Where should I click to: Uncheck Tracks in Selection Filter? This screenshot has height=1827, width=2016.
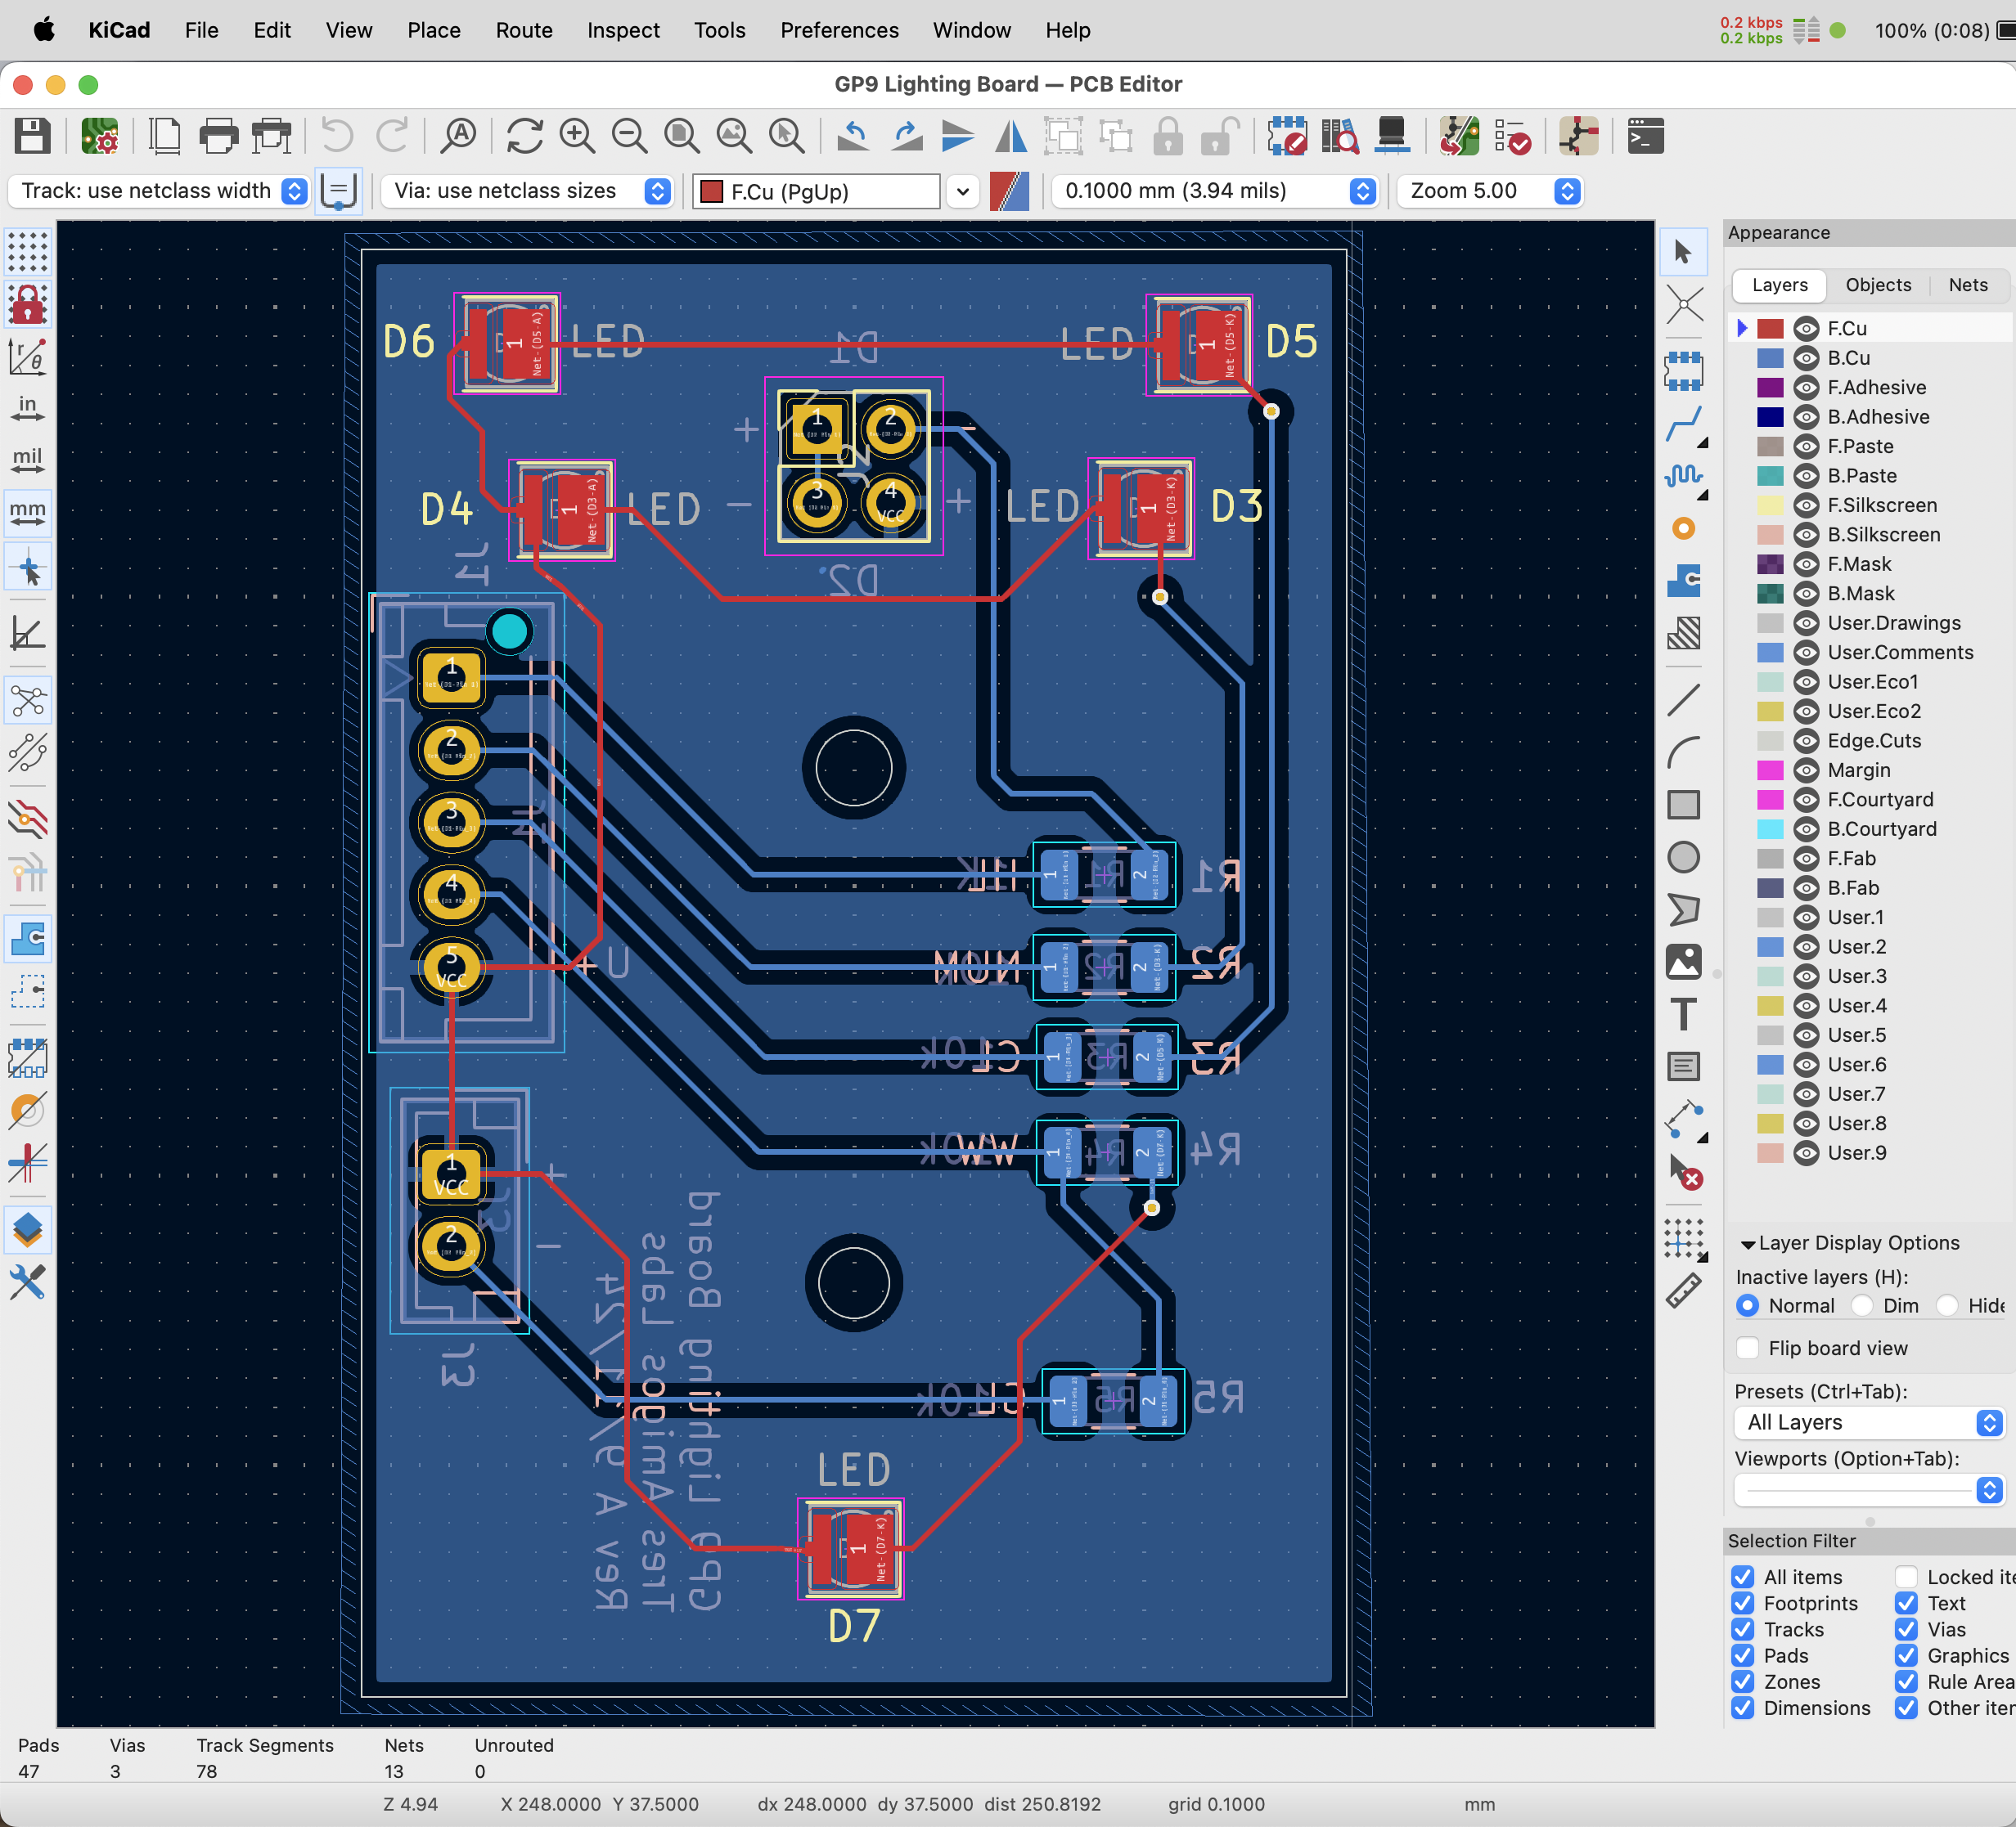(1743, 1629)
